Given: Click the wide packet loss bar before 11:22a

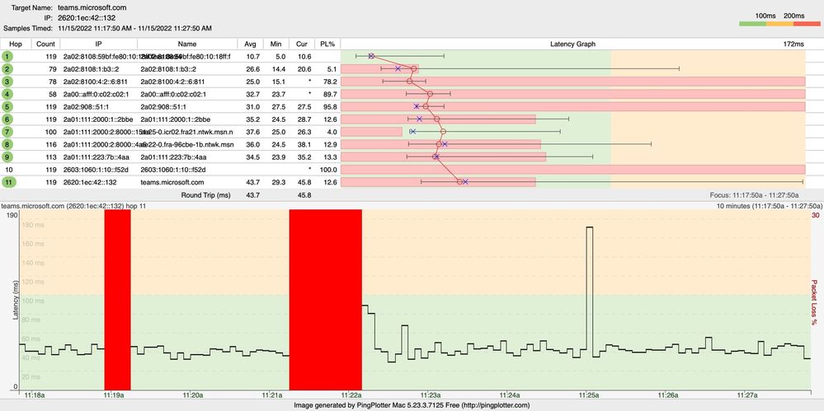Looking at the screenshot, I should pyautogui.click(x=325, y=299).
